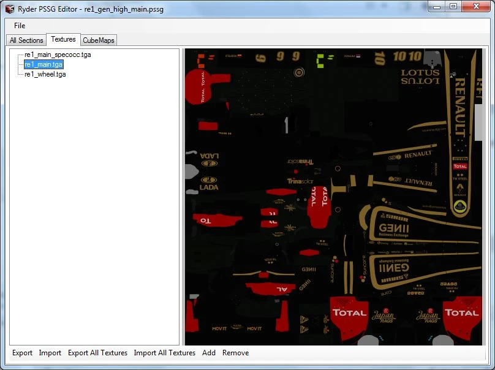Maximize the Ryder PSSG Editor window

pos(453,7)
